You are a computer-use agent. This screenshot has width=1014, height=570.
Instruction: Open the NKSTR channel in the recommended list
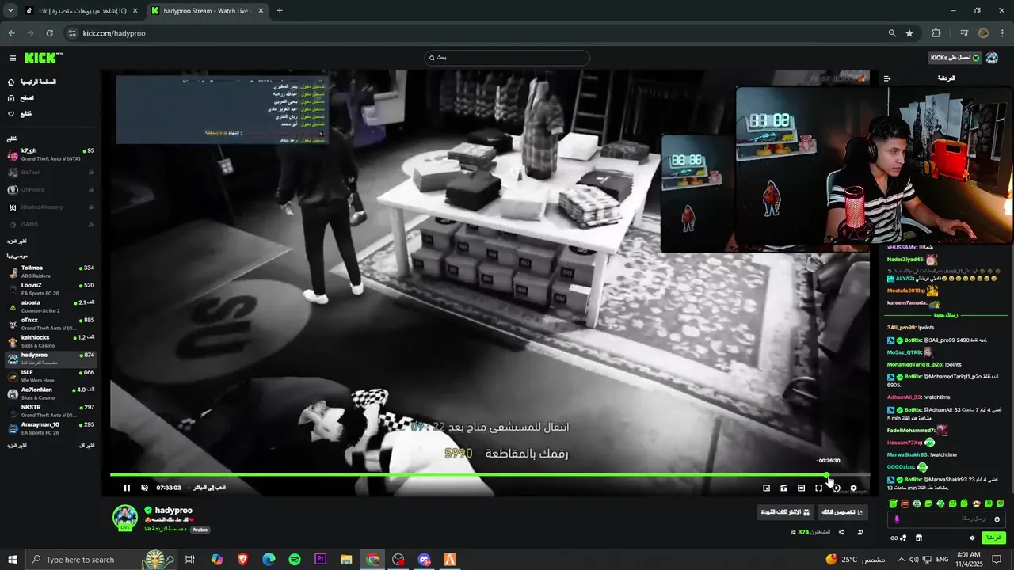tap(51, 411)
